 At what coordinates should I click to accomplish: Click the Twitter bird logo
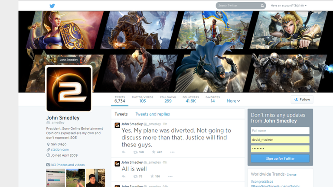pyautogui.click(x=52, y=6)
